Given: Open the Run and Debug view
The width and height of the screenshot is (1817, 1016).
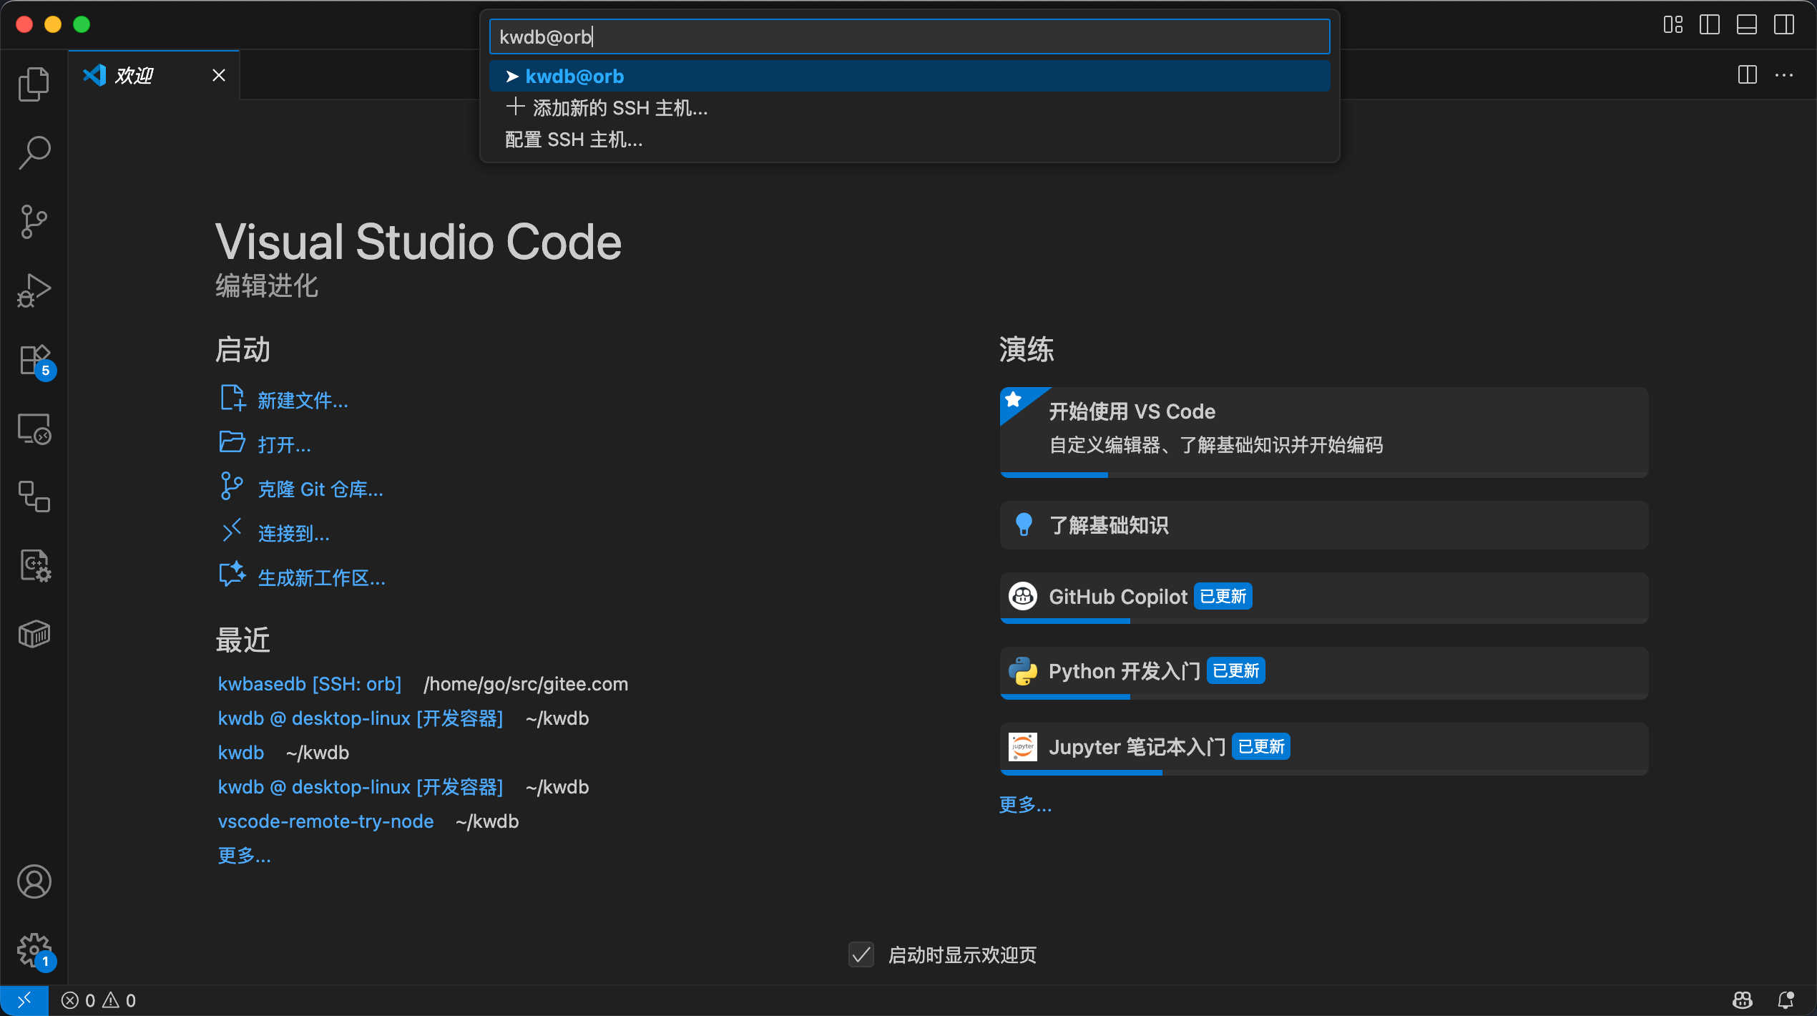Looking at the screenshot, I should [x=34, y=290].
